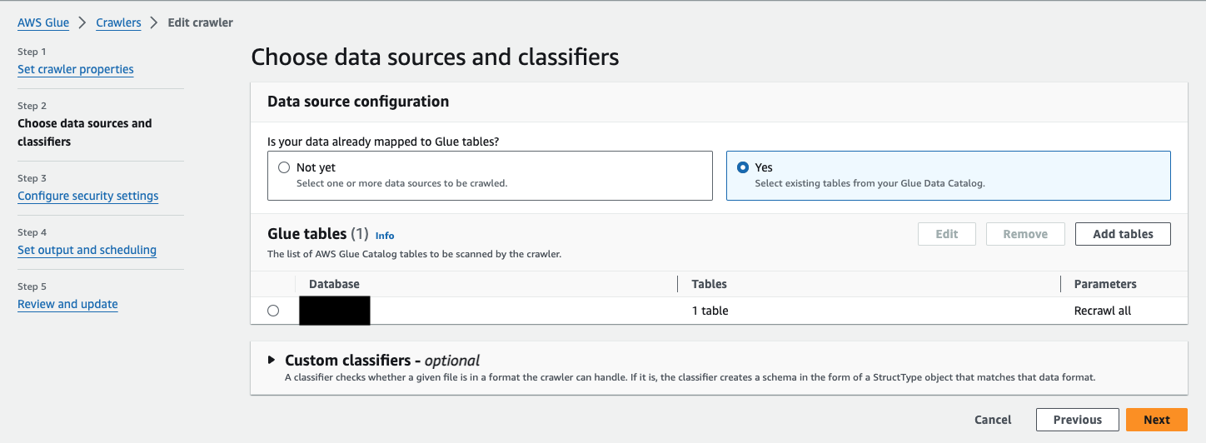Select the "Not yet" radio option
The width and height of the screenshot is (1206, 443).
(285, 167)
